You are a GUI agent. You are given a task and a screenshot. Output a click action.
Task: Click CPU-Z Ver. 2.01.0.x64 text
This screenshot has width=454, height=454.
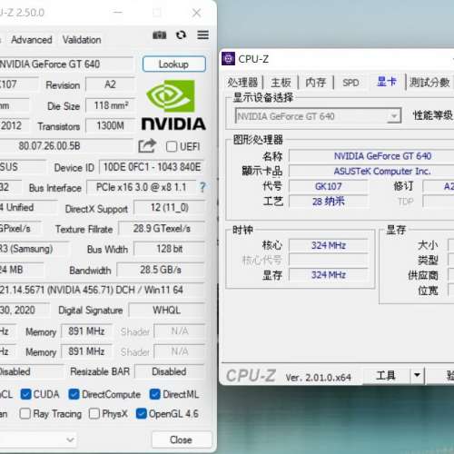[x=318, y=377]
